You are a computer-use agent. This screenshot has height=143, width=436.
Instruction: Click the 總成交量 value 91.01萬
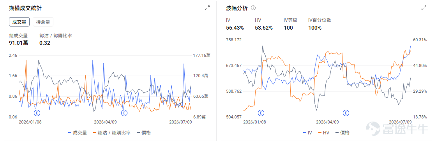tap(18, 43)
